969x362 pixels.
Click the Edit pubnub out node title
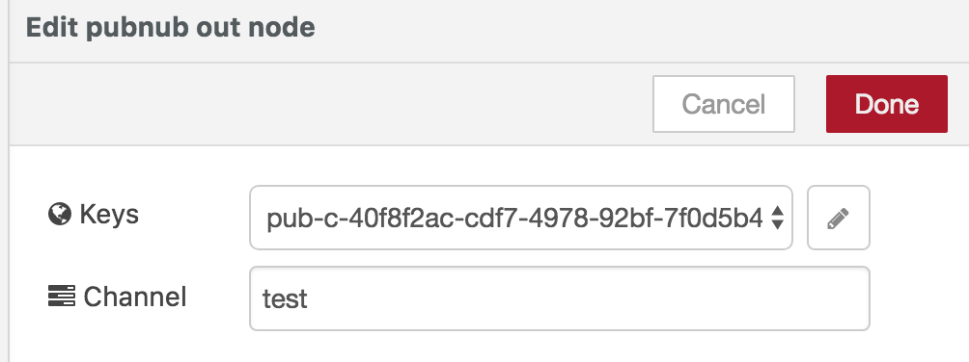[171, 28]
